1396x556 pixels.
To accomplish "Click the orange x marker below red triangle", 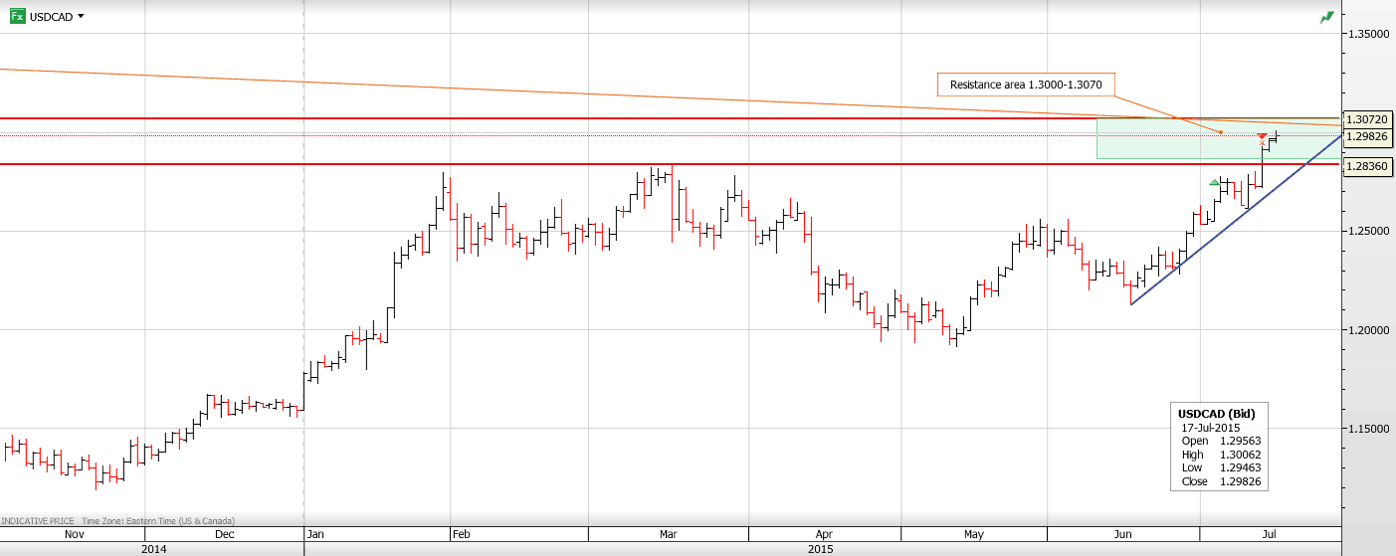I will click(1263, 144).
